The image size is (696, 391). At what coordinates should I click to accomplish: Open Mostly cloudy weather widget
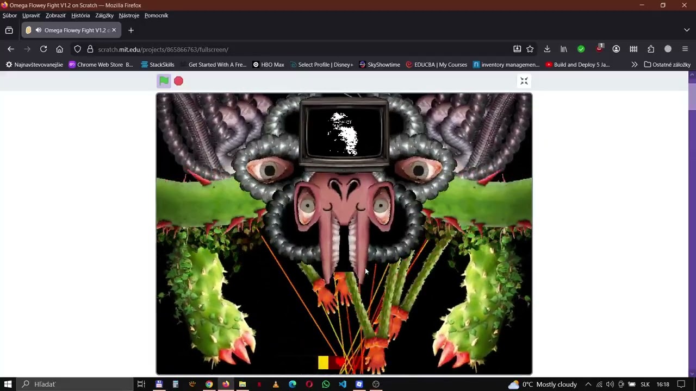click(542, 384)
